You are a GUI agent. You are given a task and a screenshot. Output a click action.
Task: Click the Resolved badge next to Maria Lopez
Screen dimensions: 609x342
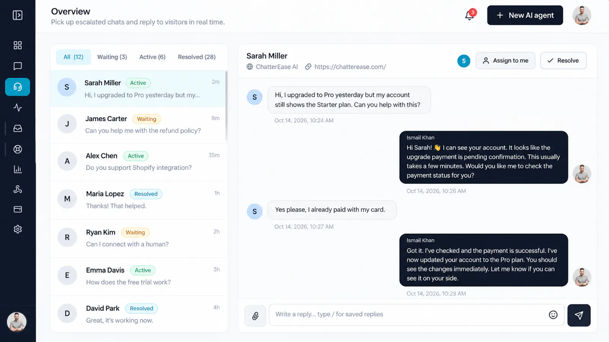pos(146,194)
